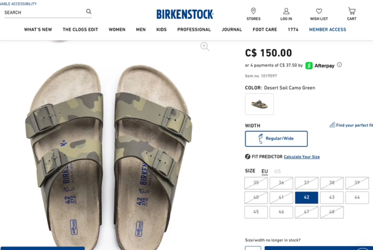The width and height of the screenshot is (373, 250).
Task: Open the Women menu
Action: click(x=117, y=30)
